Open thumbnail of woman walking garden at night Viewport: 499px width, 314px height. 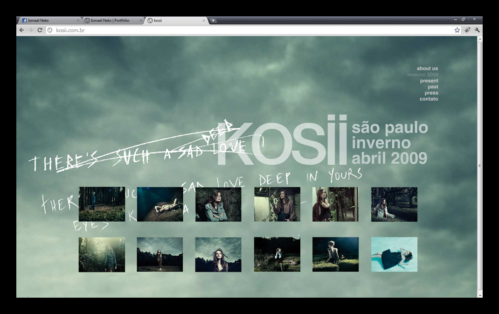click(277, 254)
